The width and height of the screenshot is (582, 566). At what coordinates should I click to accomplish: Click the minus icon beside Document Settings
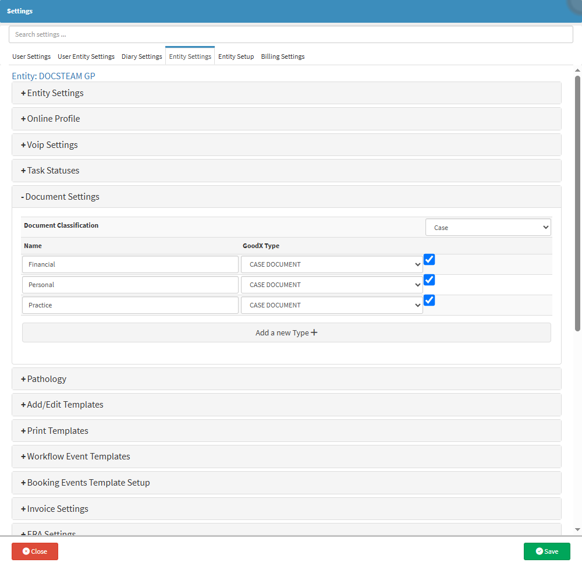[x=23, y=197]
